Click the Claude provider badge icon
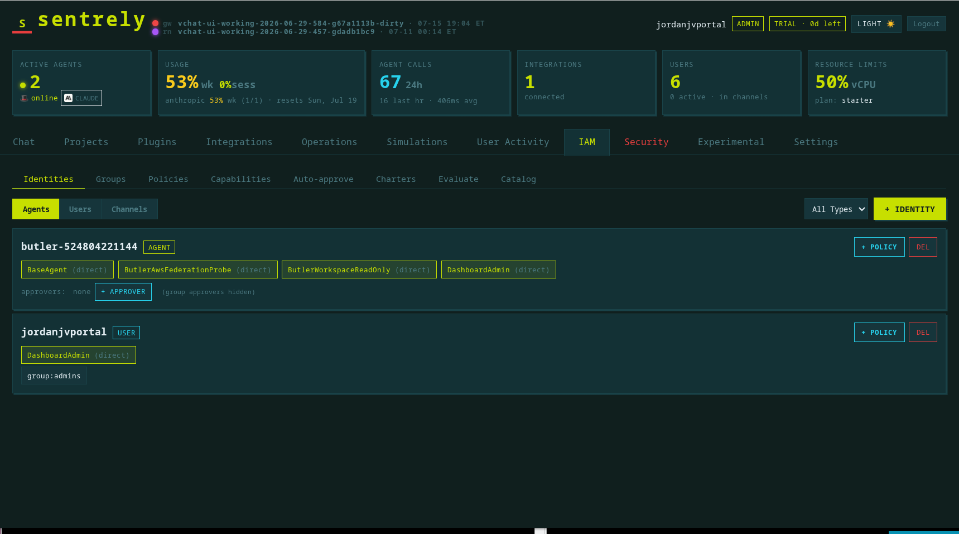 point(69,98)
